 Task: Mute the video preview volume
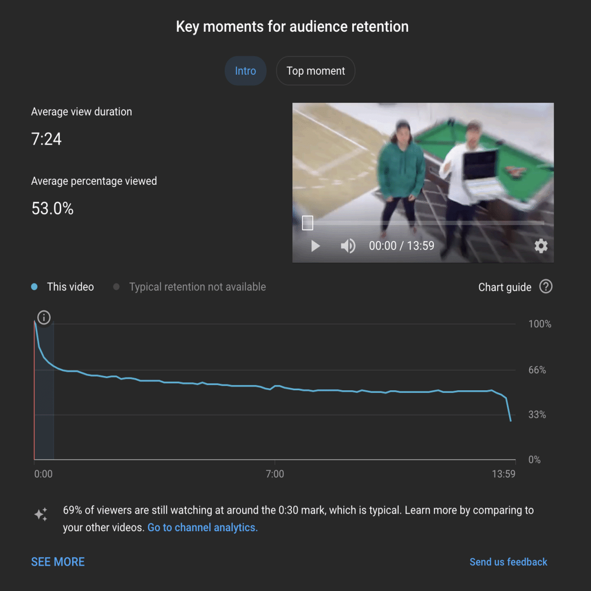coord(348,246)
